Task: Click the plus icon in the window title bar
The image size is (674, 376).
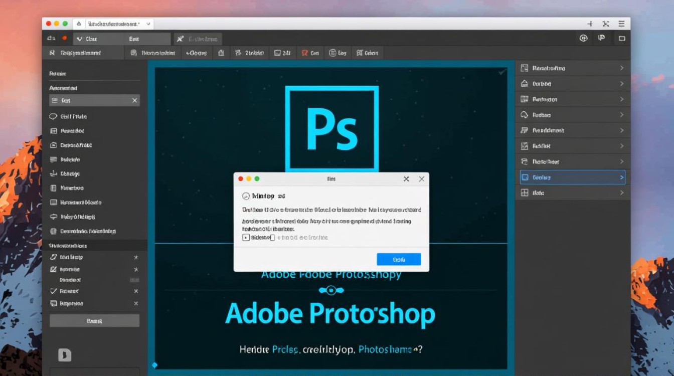Action: [x=590, y=24]
